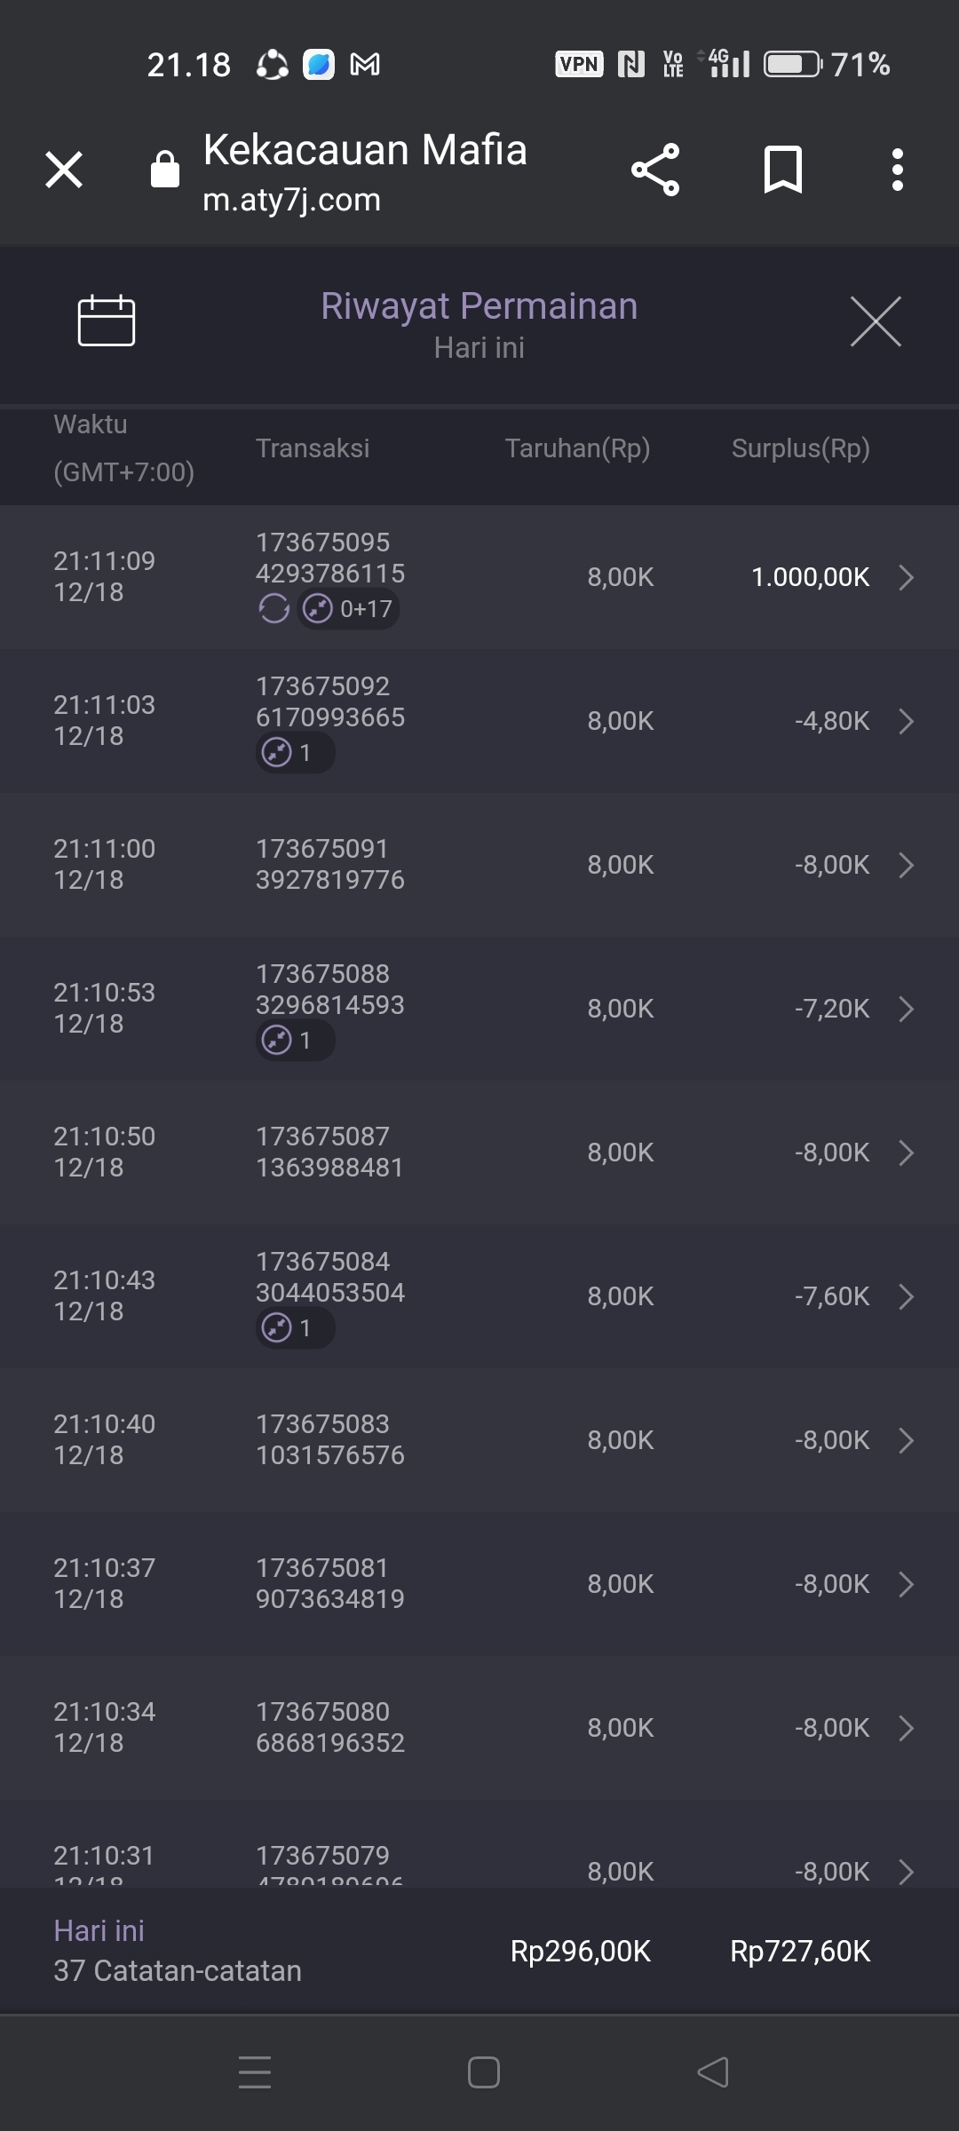
Task: Tap the Hari ini summary label
Action: pyautogui.click(x=99, y=1930)
